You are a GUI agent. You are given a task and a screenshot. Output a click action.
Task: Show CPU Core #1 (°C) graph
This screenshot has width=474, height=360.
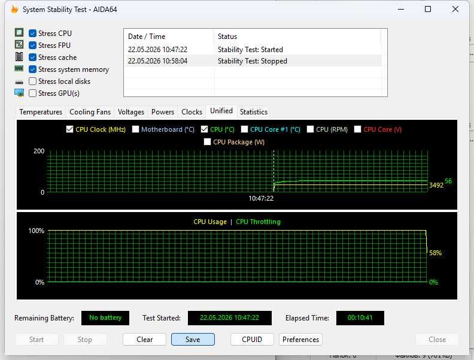point(244,129)
